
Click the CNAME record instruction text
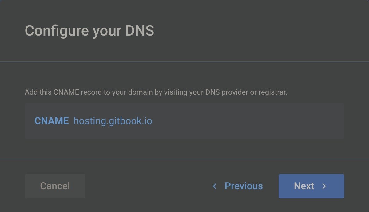pos(156,92)
